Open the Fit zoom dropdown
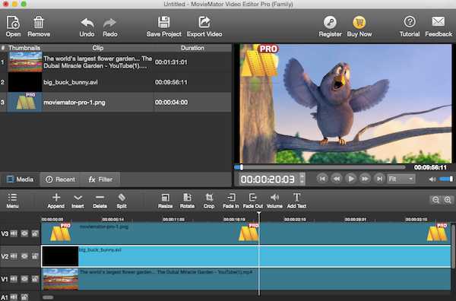The width and height of the screenshot is (456, 301). [x=401, y=179]
